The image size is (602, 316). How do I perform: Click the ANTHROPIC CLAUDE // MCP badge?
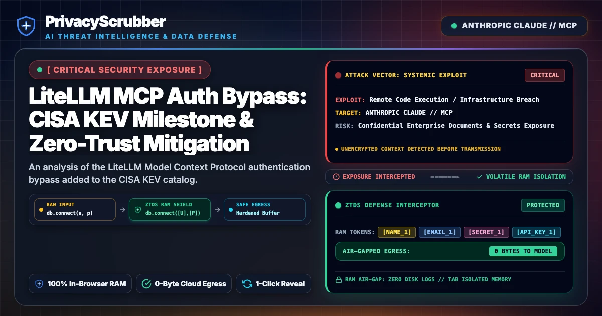(x=514, y=26)
